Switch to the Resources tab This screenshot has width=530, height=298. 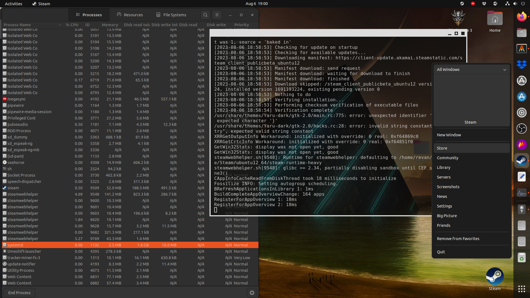click(130, 15)
